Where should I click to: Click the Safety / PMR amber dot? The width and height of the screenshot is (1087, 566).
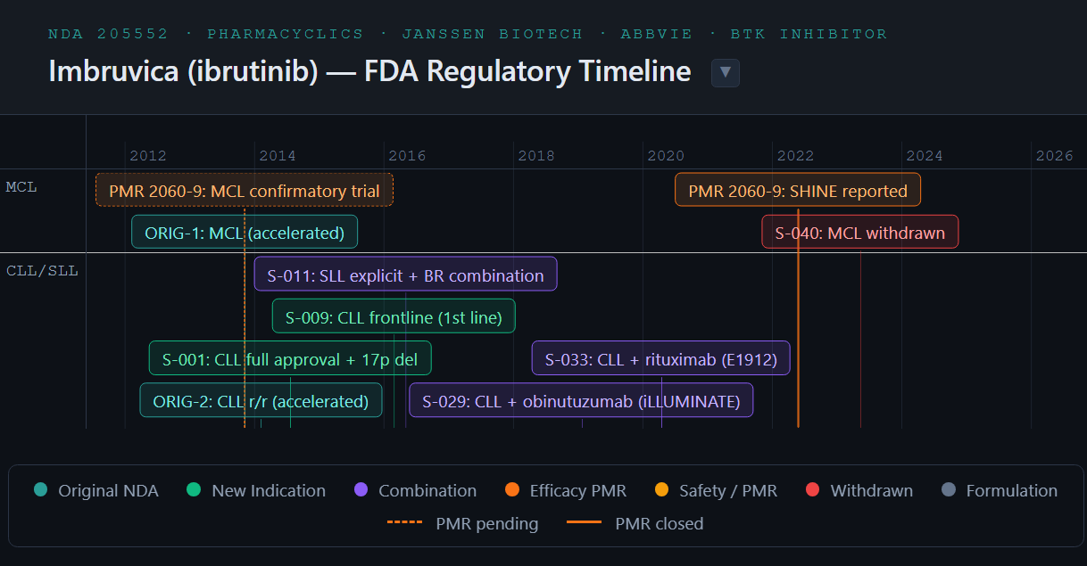tap(661, 490)
